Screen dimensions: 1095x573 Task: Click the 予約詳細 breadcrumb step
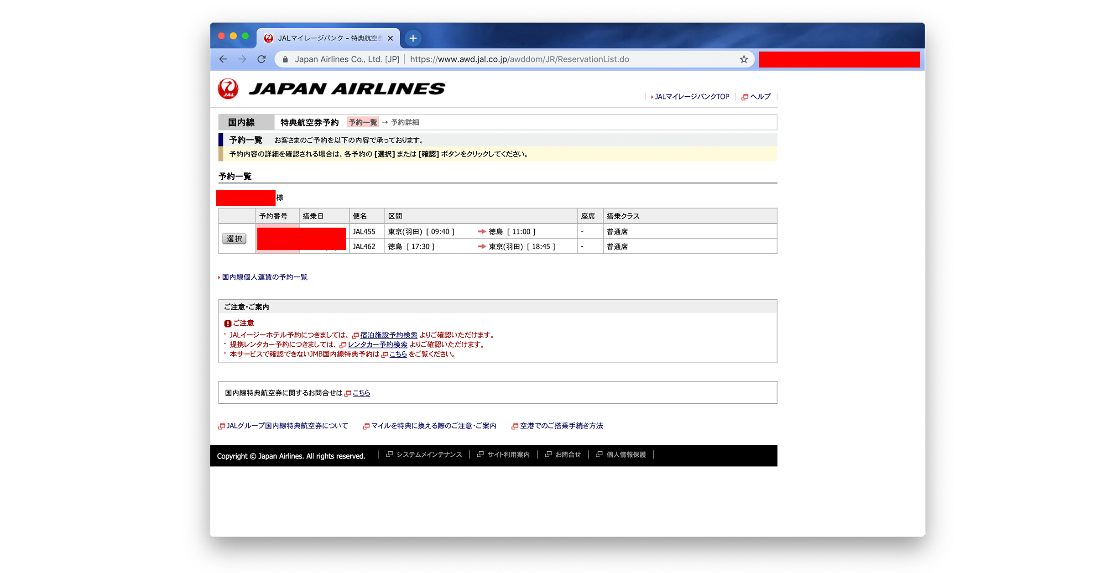coord(405,122)
